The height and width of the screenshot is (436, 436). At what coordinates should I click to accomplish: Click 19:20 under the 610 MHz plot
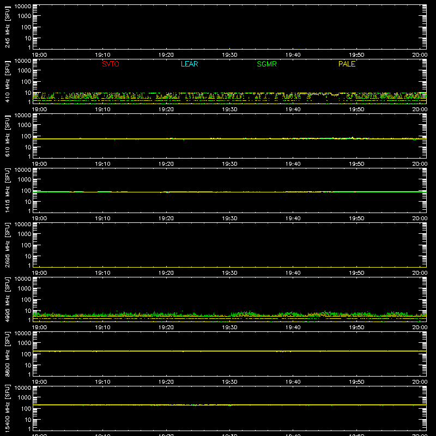point(166,164)
